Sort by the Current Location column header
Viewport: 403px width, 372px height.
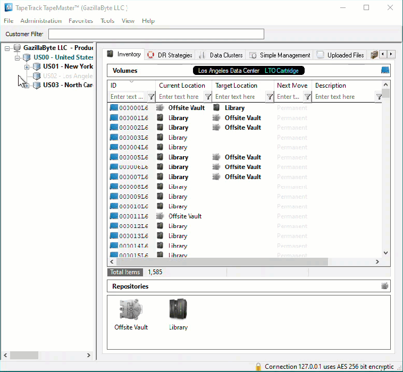tap(183, 86)
